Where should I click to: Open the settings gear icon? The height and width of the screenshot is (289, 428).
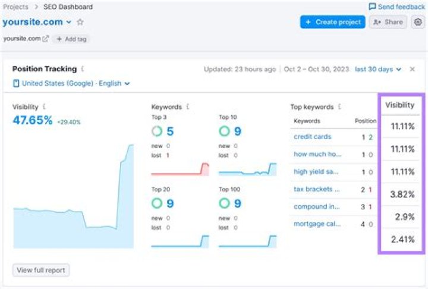pyautogui.click(x=418, y=22)
